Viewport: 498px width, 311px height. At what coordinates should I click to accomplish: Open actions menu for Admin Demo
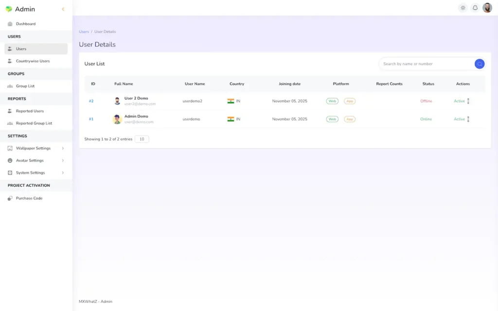(468, 120)
